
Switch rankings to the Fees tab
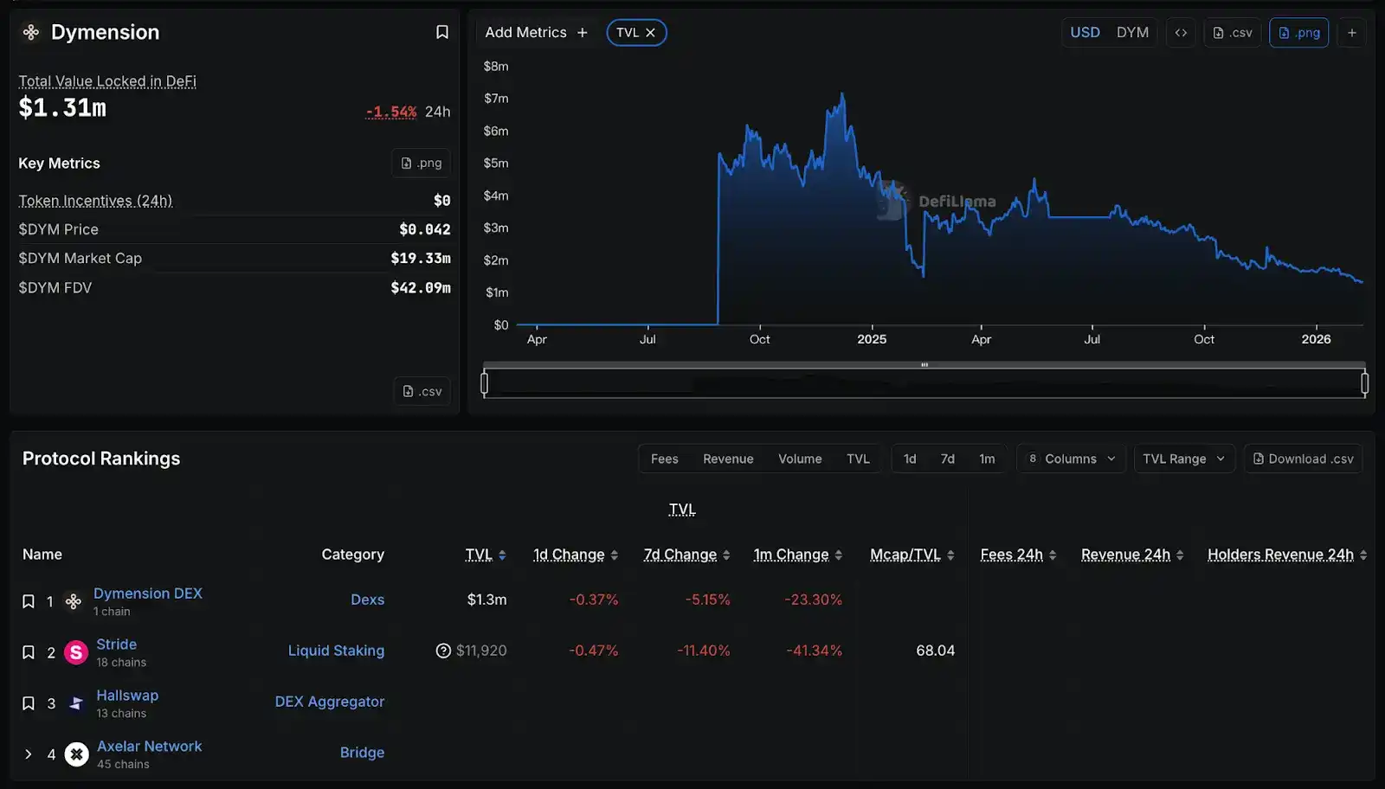(x=664, y=459)
